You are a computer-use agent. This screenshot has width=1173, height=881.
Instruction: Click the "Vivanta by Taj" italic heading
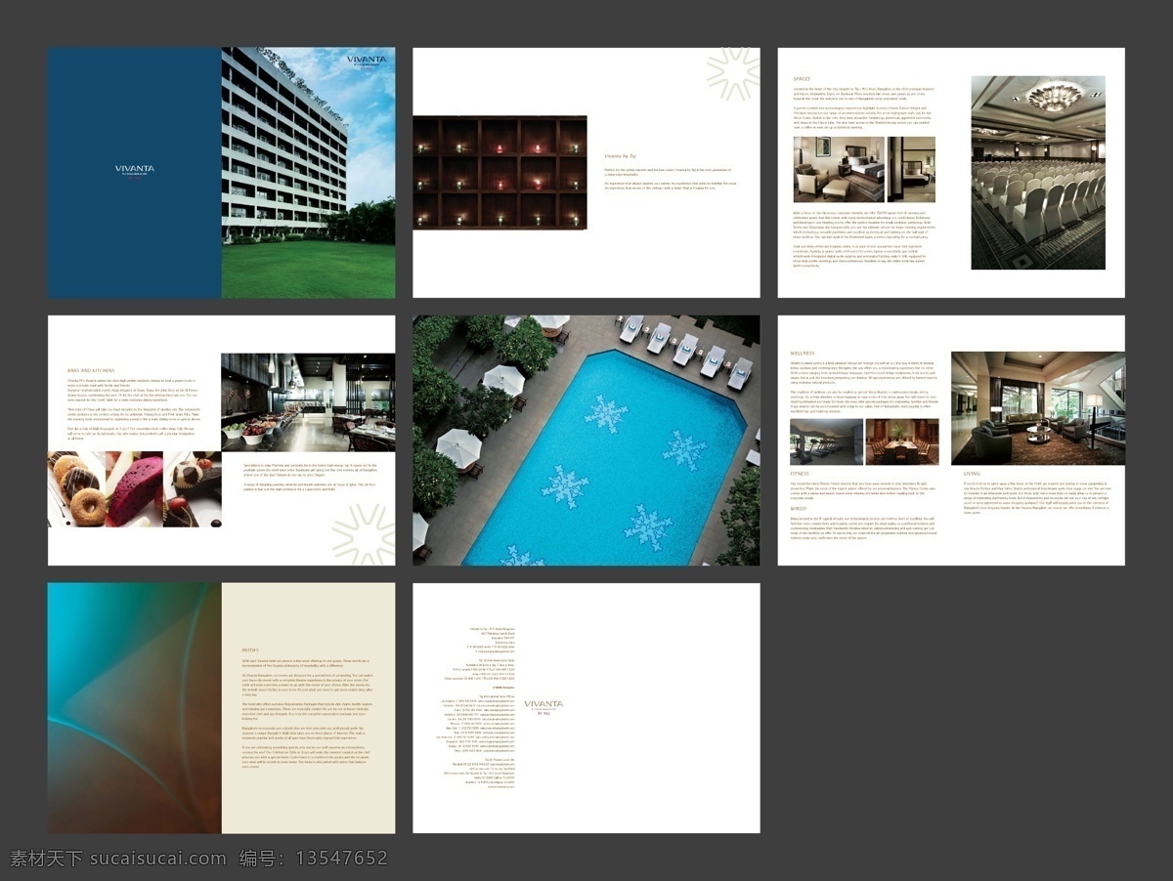[622, 155]
